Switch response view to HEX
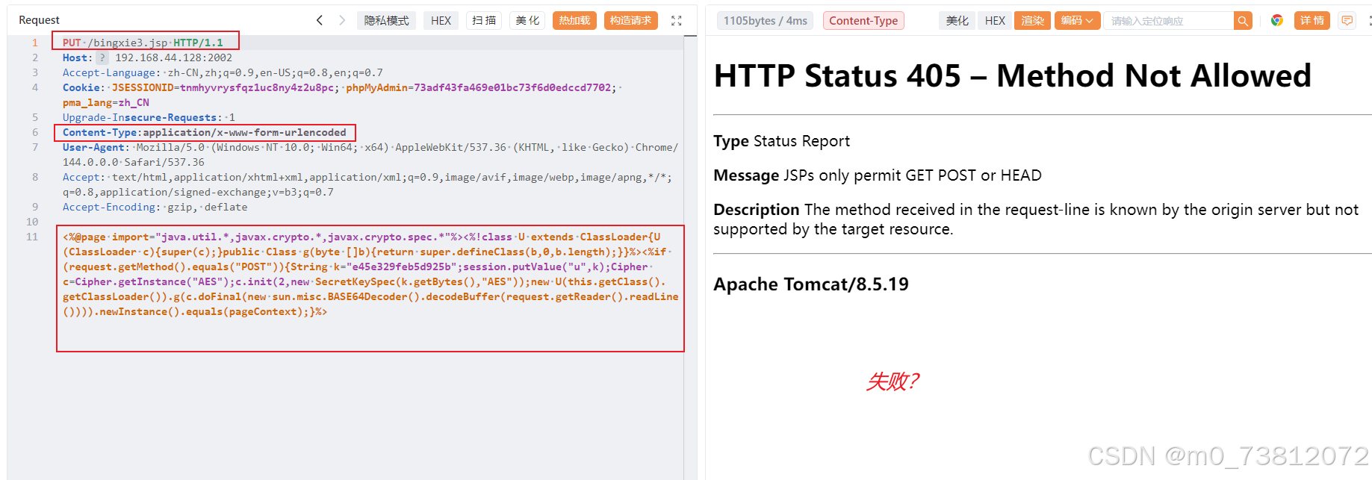The width and height of the screenshot is (1372, 480). point(995,20)
